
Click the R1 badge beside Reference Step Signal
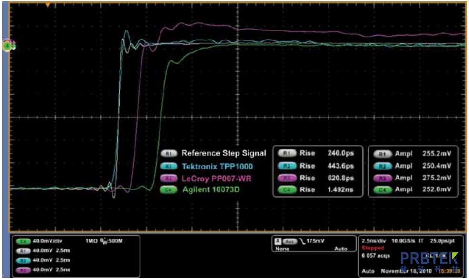click(169, 153)
